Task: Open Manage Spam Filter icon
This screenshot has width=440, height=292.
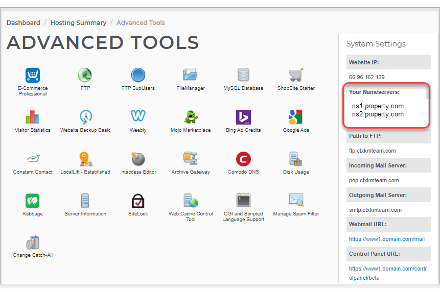Action: click(296, 200)
